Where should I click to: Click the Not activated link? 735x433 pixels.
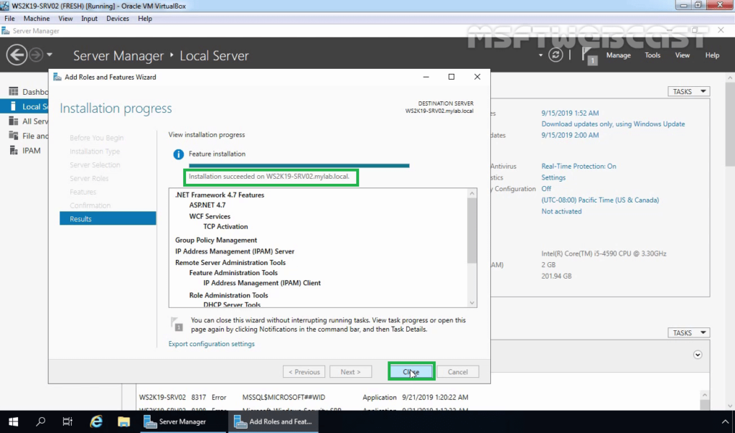(561, 211)
